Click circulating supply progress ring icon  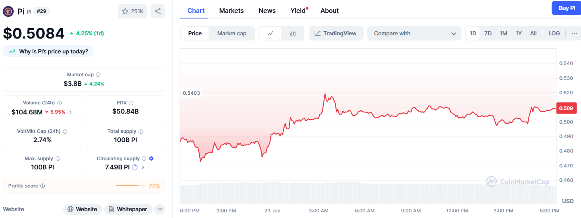(x=135, y=167)
